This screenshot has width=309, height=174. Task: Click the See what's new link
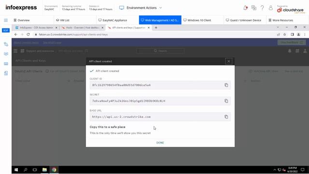[x=52, y=43]
